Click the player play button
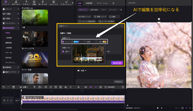 pyautogui.click(x=158, y=108)
